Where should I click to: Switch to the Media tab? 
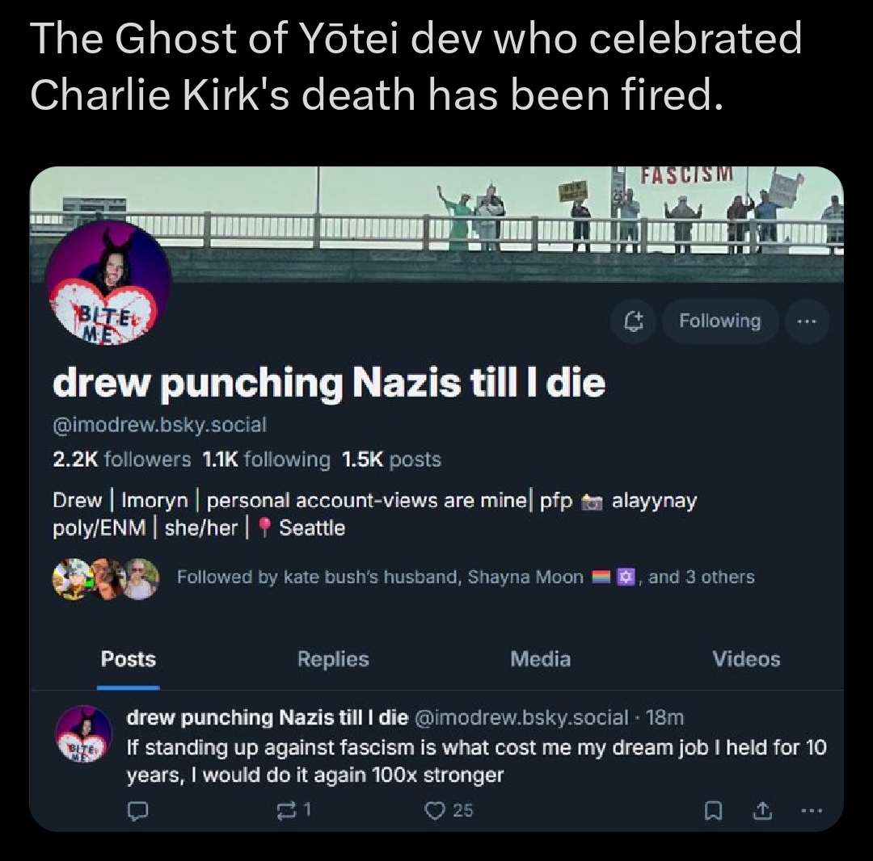tap(540, 659)
